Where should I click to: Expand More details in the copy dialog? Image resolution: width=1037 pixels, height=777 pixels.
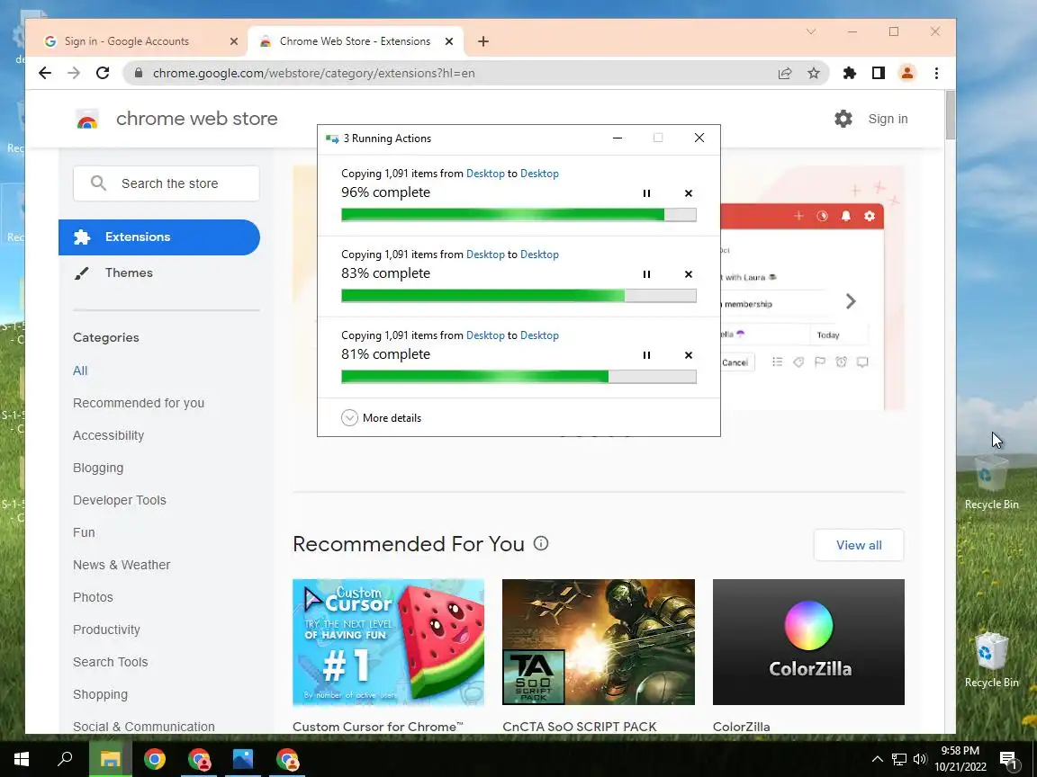point(382,417)
